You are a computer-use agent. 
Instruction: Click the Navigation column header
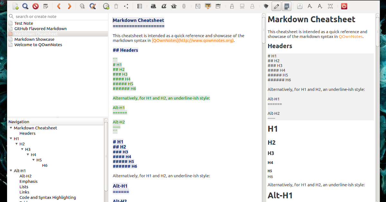[x=55, y=122]
